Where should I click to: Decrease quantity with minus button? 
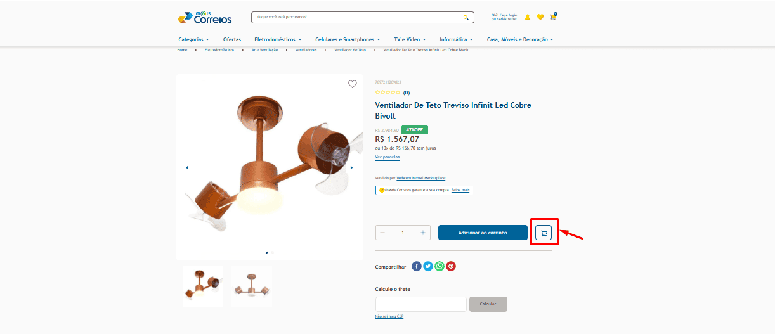(x=382, y=233)
